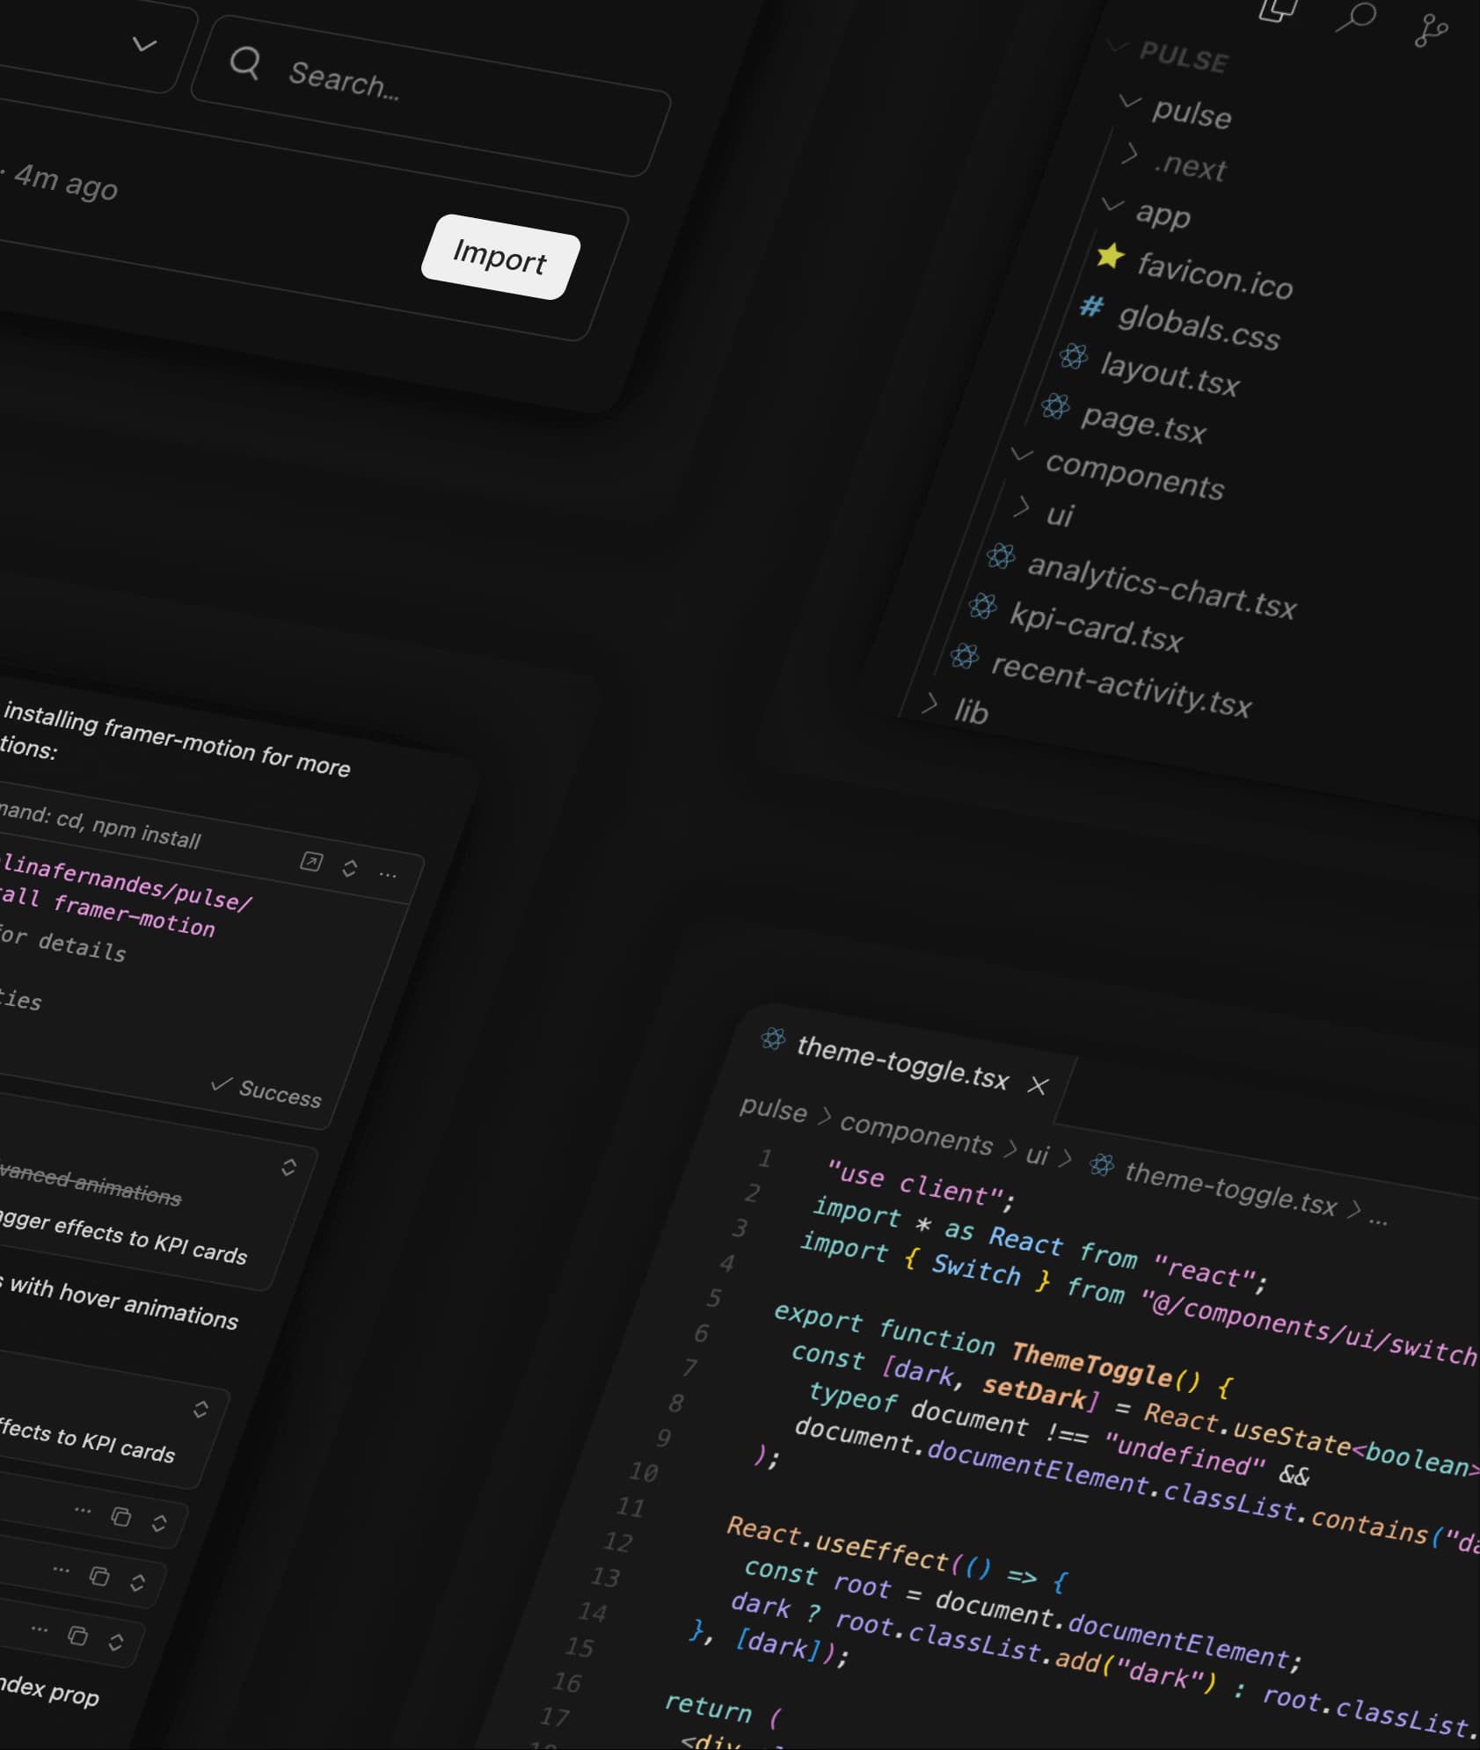Click the "4m ago" timestamp text

66,181
